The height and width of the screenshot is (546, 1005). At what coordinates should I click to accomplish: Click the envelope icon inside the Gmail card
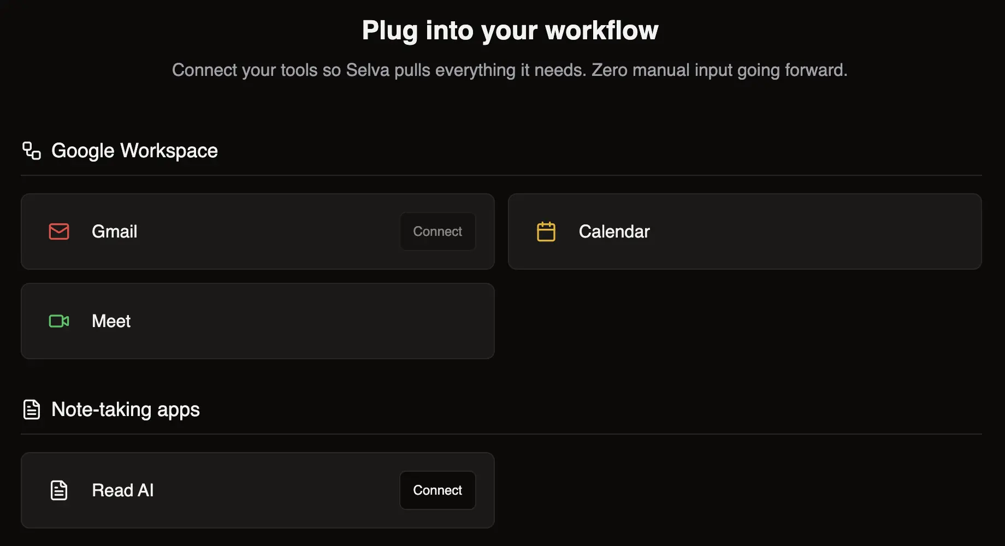pos(58,232)
